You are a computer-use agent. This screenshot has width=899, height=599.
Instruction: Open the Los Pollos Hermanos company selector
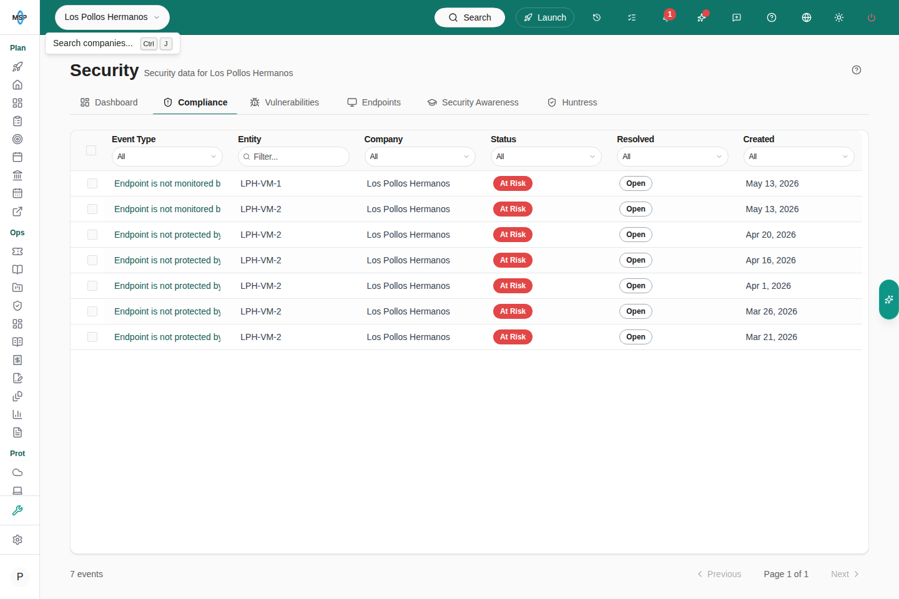click(112, 17)
